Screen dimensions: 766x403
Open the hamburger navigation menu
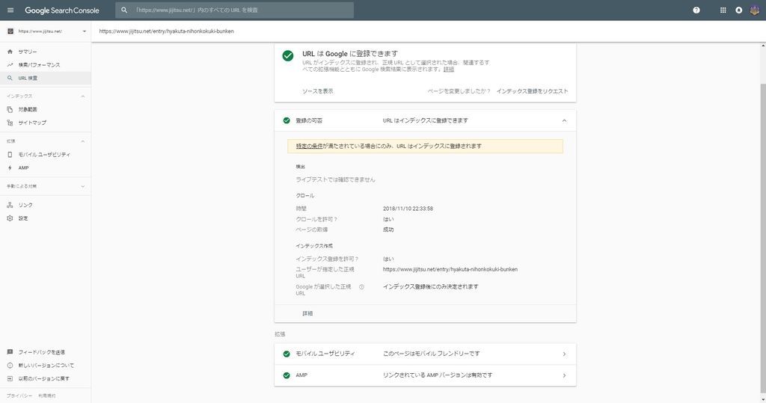(x=10, y=10)
